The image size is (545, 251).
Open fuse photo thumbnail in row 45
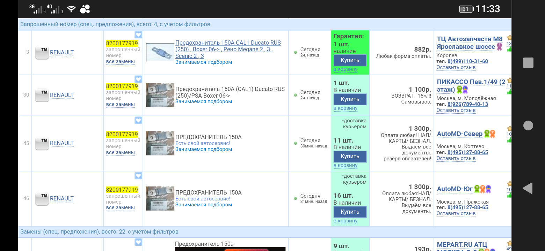pos(160,143)
